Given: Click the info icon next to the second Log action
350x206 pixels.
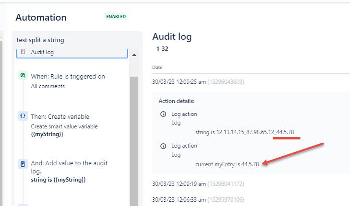Looking at the screenshot, I should coord(163,146).
